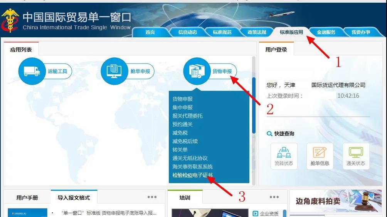Choose 预约通关 in the dropdown menu
This screenshot has height=217, width=387.
(x=182, y=124)
